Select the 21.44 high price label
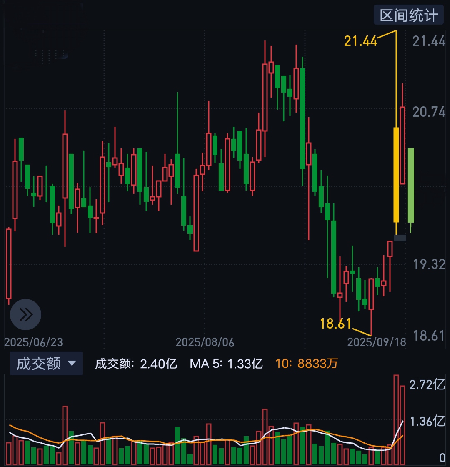Image resolution: width=450 pixels, height=467 pixels. pyautogui.click(x=360, y=41)
